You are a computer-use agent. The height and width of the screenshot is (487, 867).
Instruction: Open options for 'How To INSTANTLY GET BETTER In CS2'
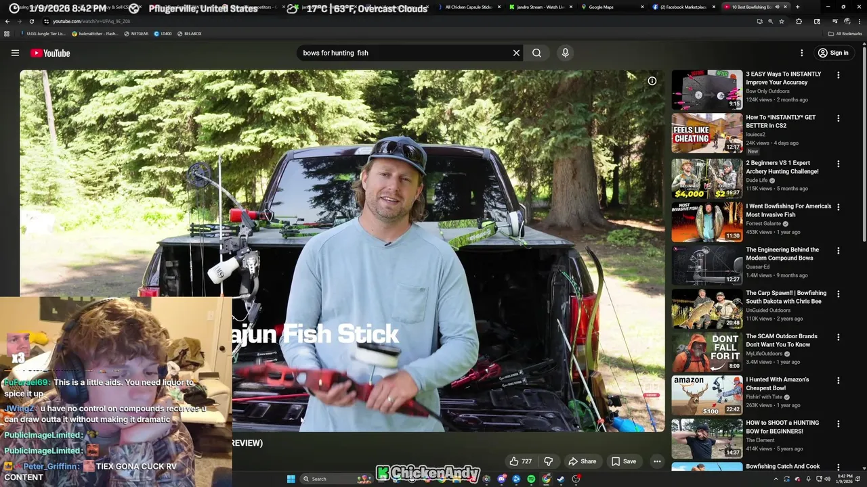(x=838, y=118)
